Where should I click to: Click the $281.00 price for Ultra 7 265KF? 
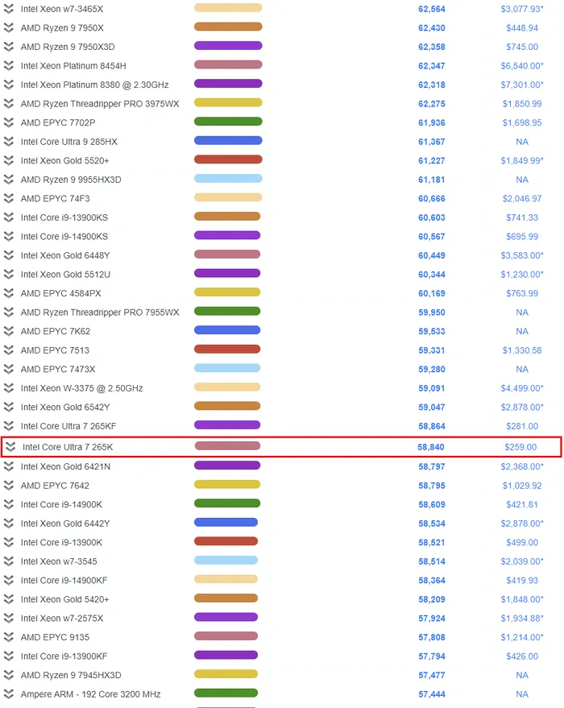[x=522, y=426]
